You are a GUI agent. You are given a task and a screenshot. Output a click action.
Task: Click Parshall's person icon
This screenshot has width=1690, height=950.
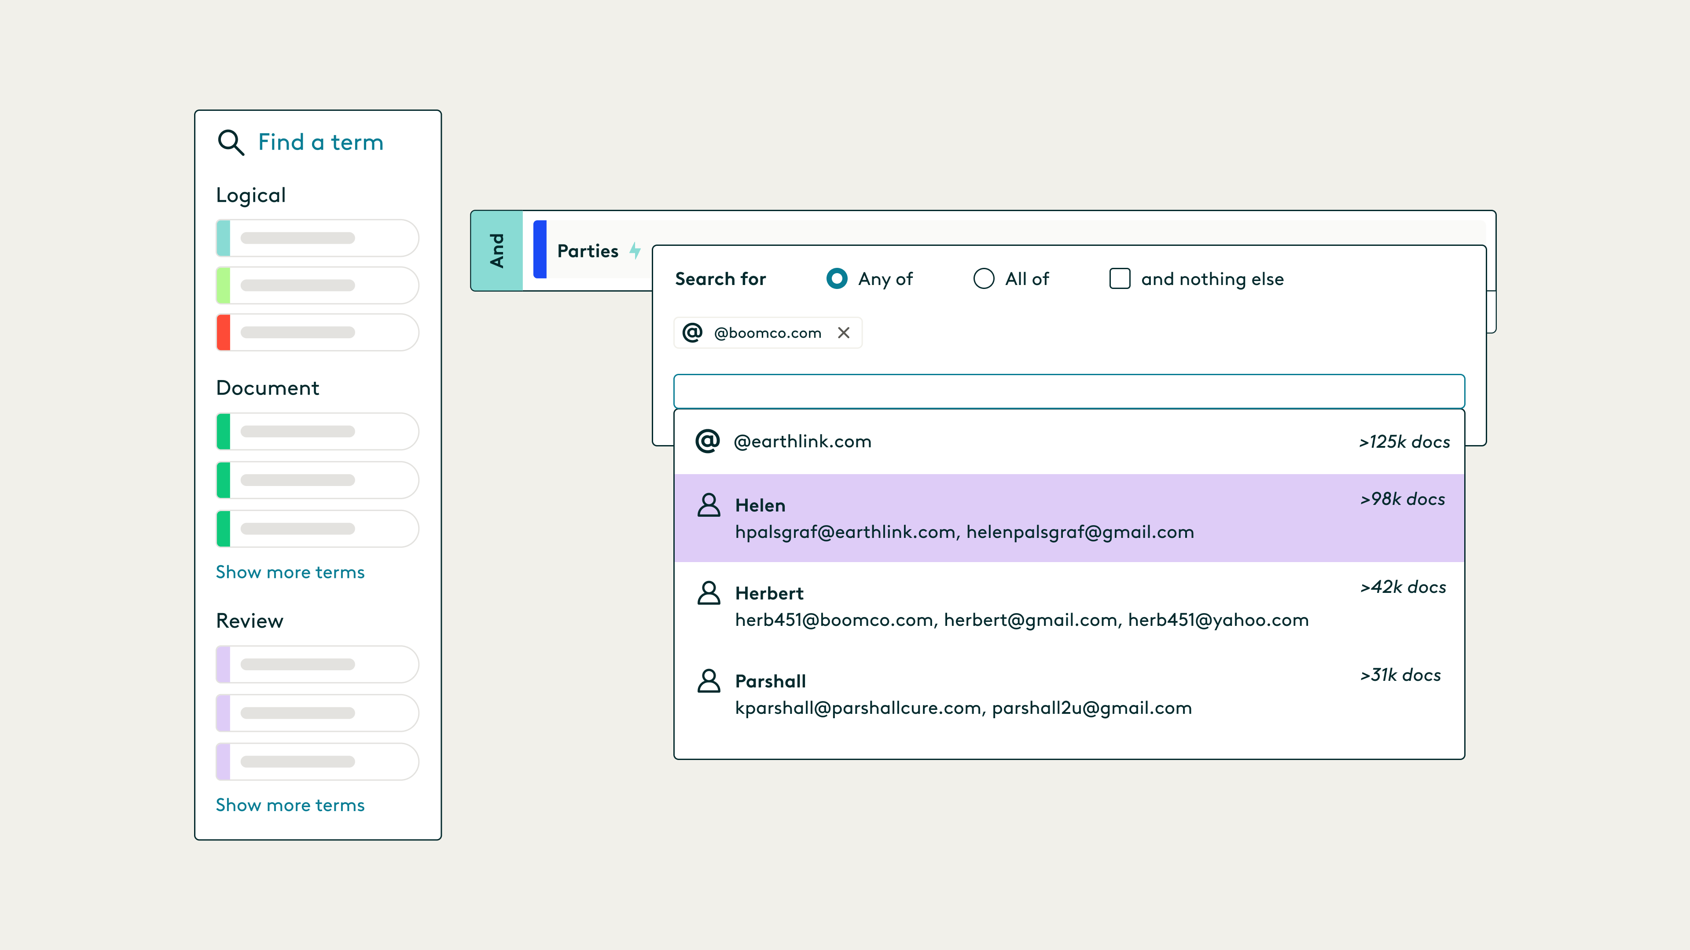709,681
